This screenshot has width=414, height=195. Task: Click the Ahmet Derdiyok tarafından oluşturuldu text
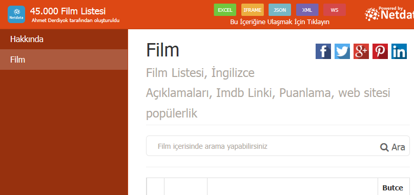click(x=75, y=20)
